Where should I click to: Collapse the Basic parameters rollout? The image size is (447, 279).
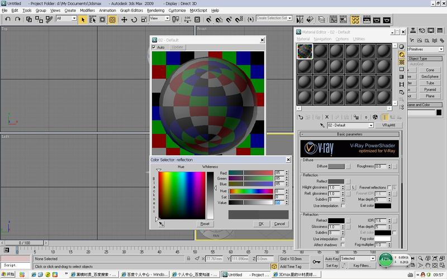[x=349, y=134]
